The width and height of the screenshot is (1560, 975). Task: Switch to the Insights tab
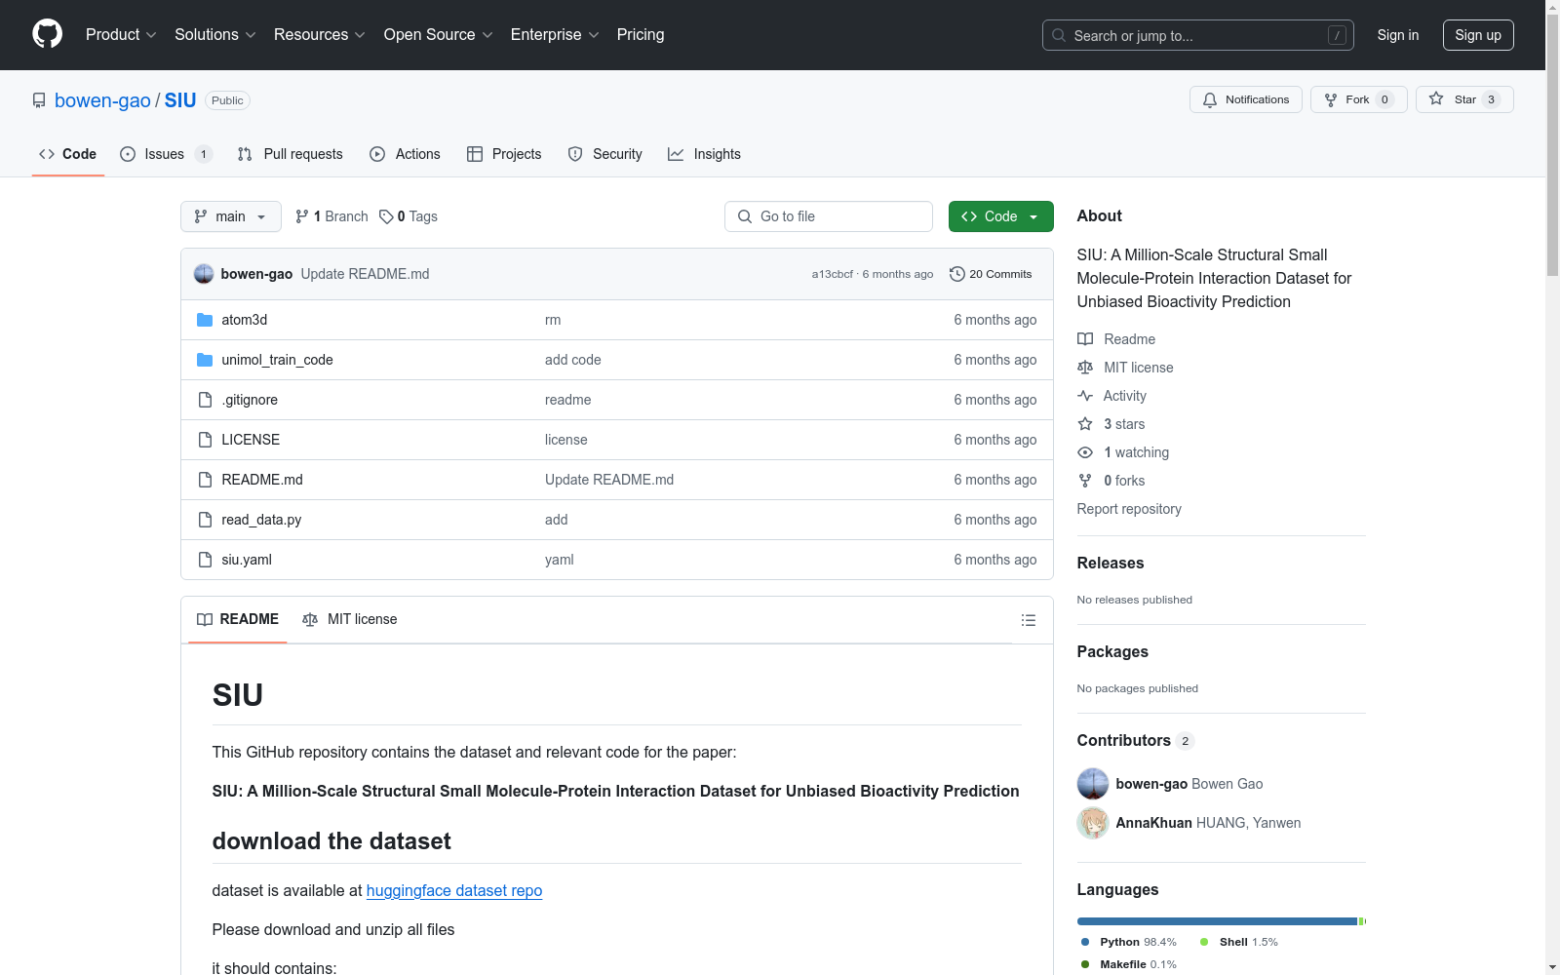[x=704, y=154]
